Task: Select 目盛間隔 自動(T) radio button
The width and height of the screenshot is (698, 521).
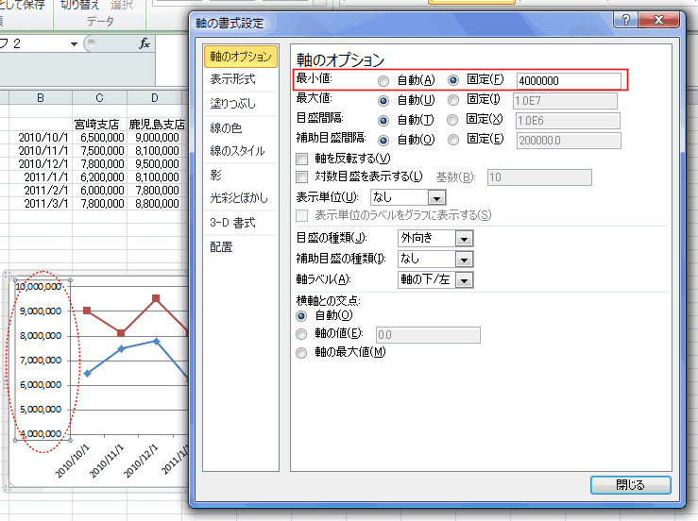Action: [x=383, y=121]
